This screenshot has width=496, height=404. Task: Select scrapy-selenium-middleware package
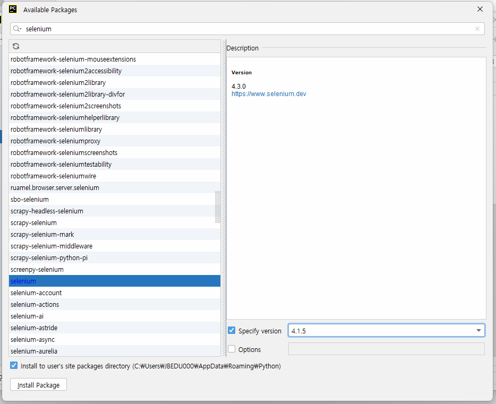115,246
